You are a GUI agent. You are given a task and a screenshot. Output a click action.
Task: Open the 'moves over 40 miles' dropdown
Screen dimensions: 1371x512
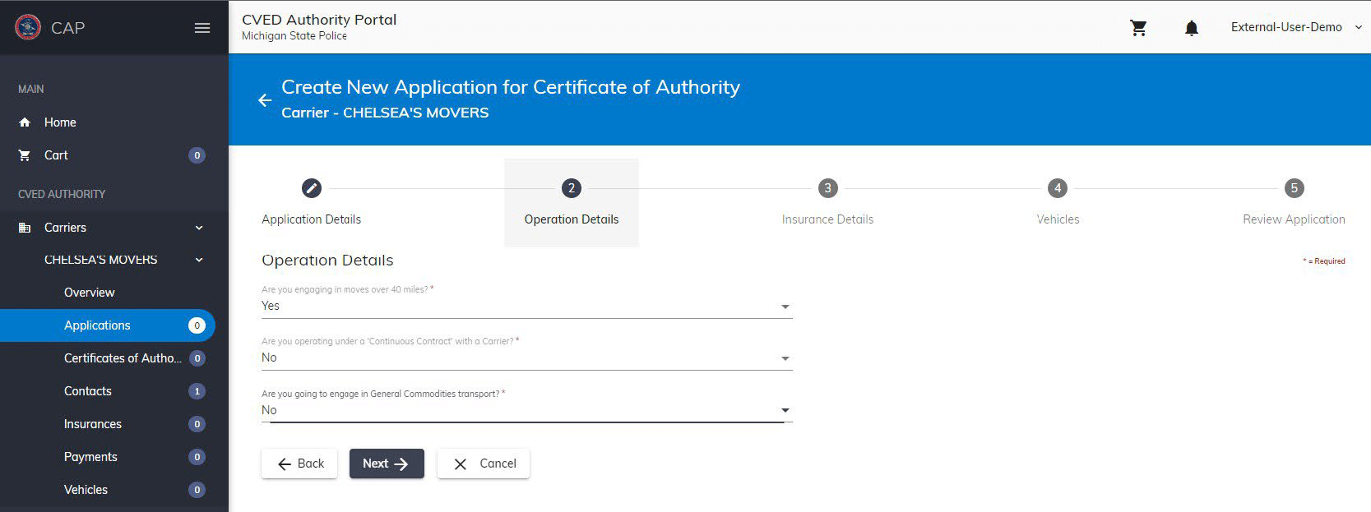(527, 306)
